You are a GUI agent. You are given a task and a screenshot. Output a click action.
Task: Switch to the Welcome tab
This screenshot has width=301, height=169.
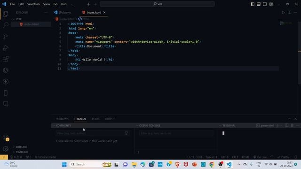point(65,13)
